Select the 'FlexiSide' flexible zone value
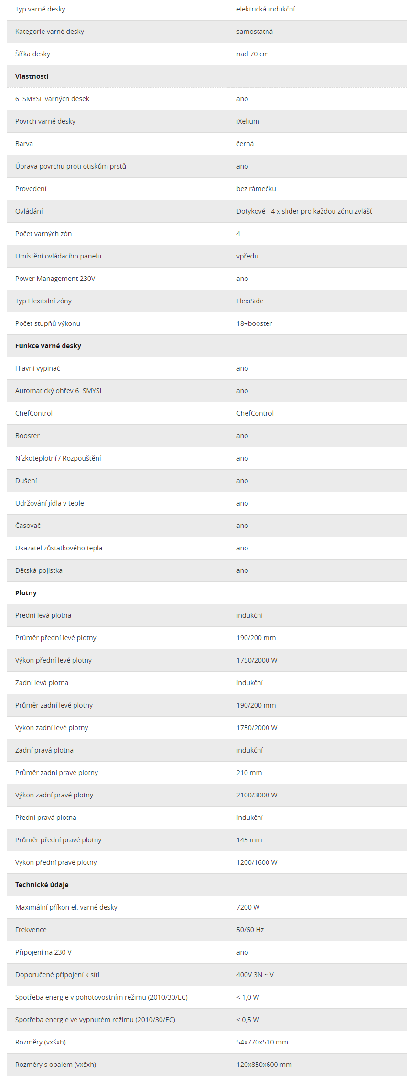The width and height of the screenshot is (408, 1076). (250, 301)
